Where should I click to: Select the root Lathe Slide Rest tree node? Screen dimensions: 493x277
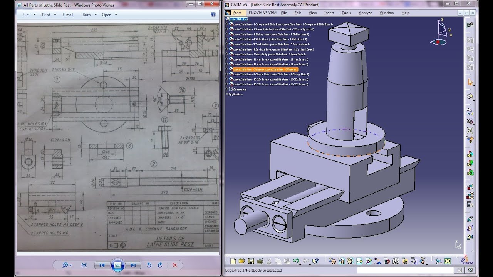(x=239, y=19)
